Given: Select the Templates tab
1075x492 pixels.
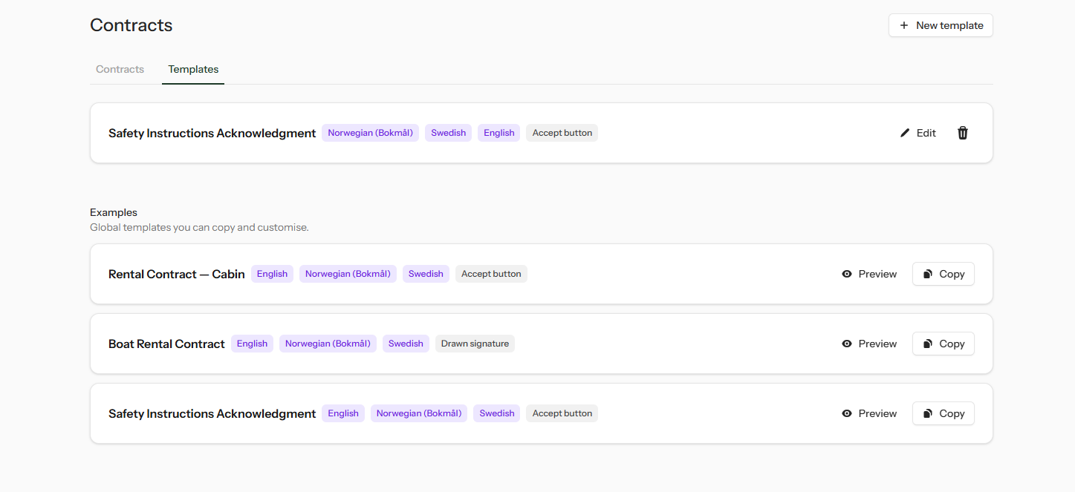Looking at the screenshot, I should click(x=193, y=69).
